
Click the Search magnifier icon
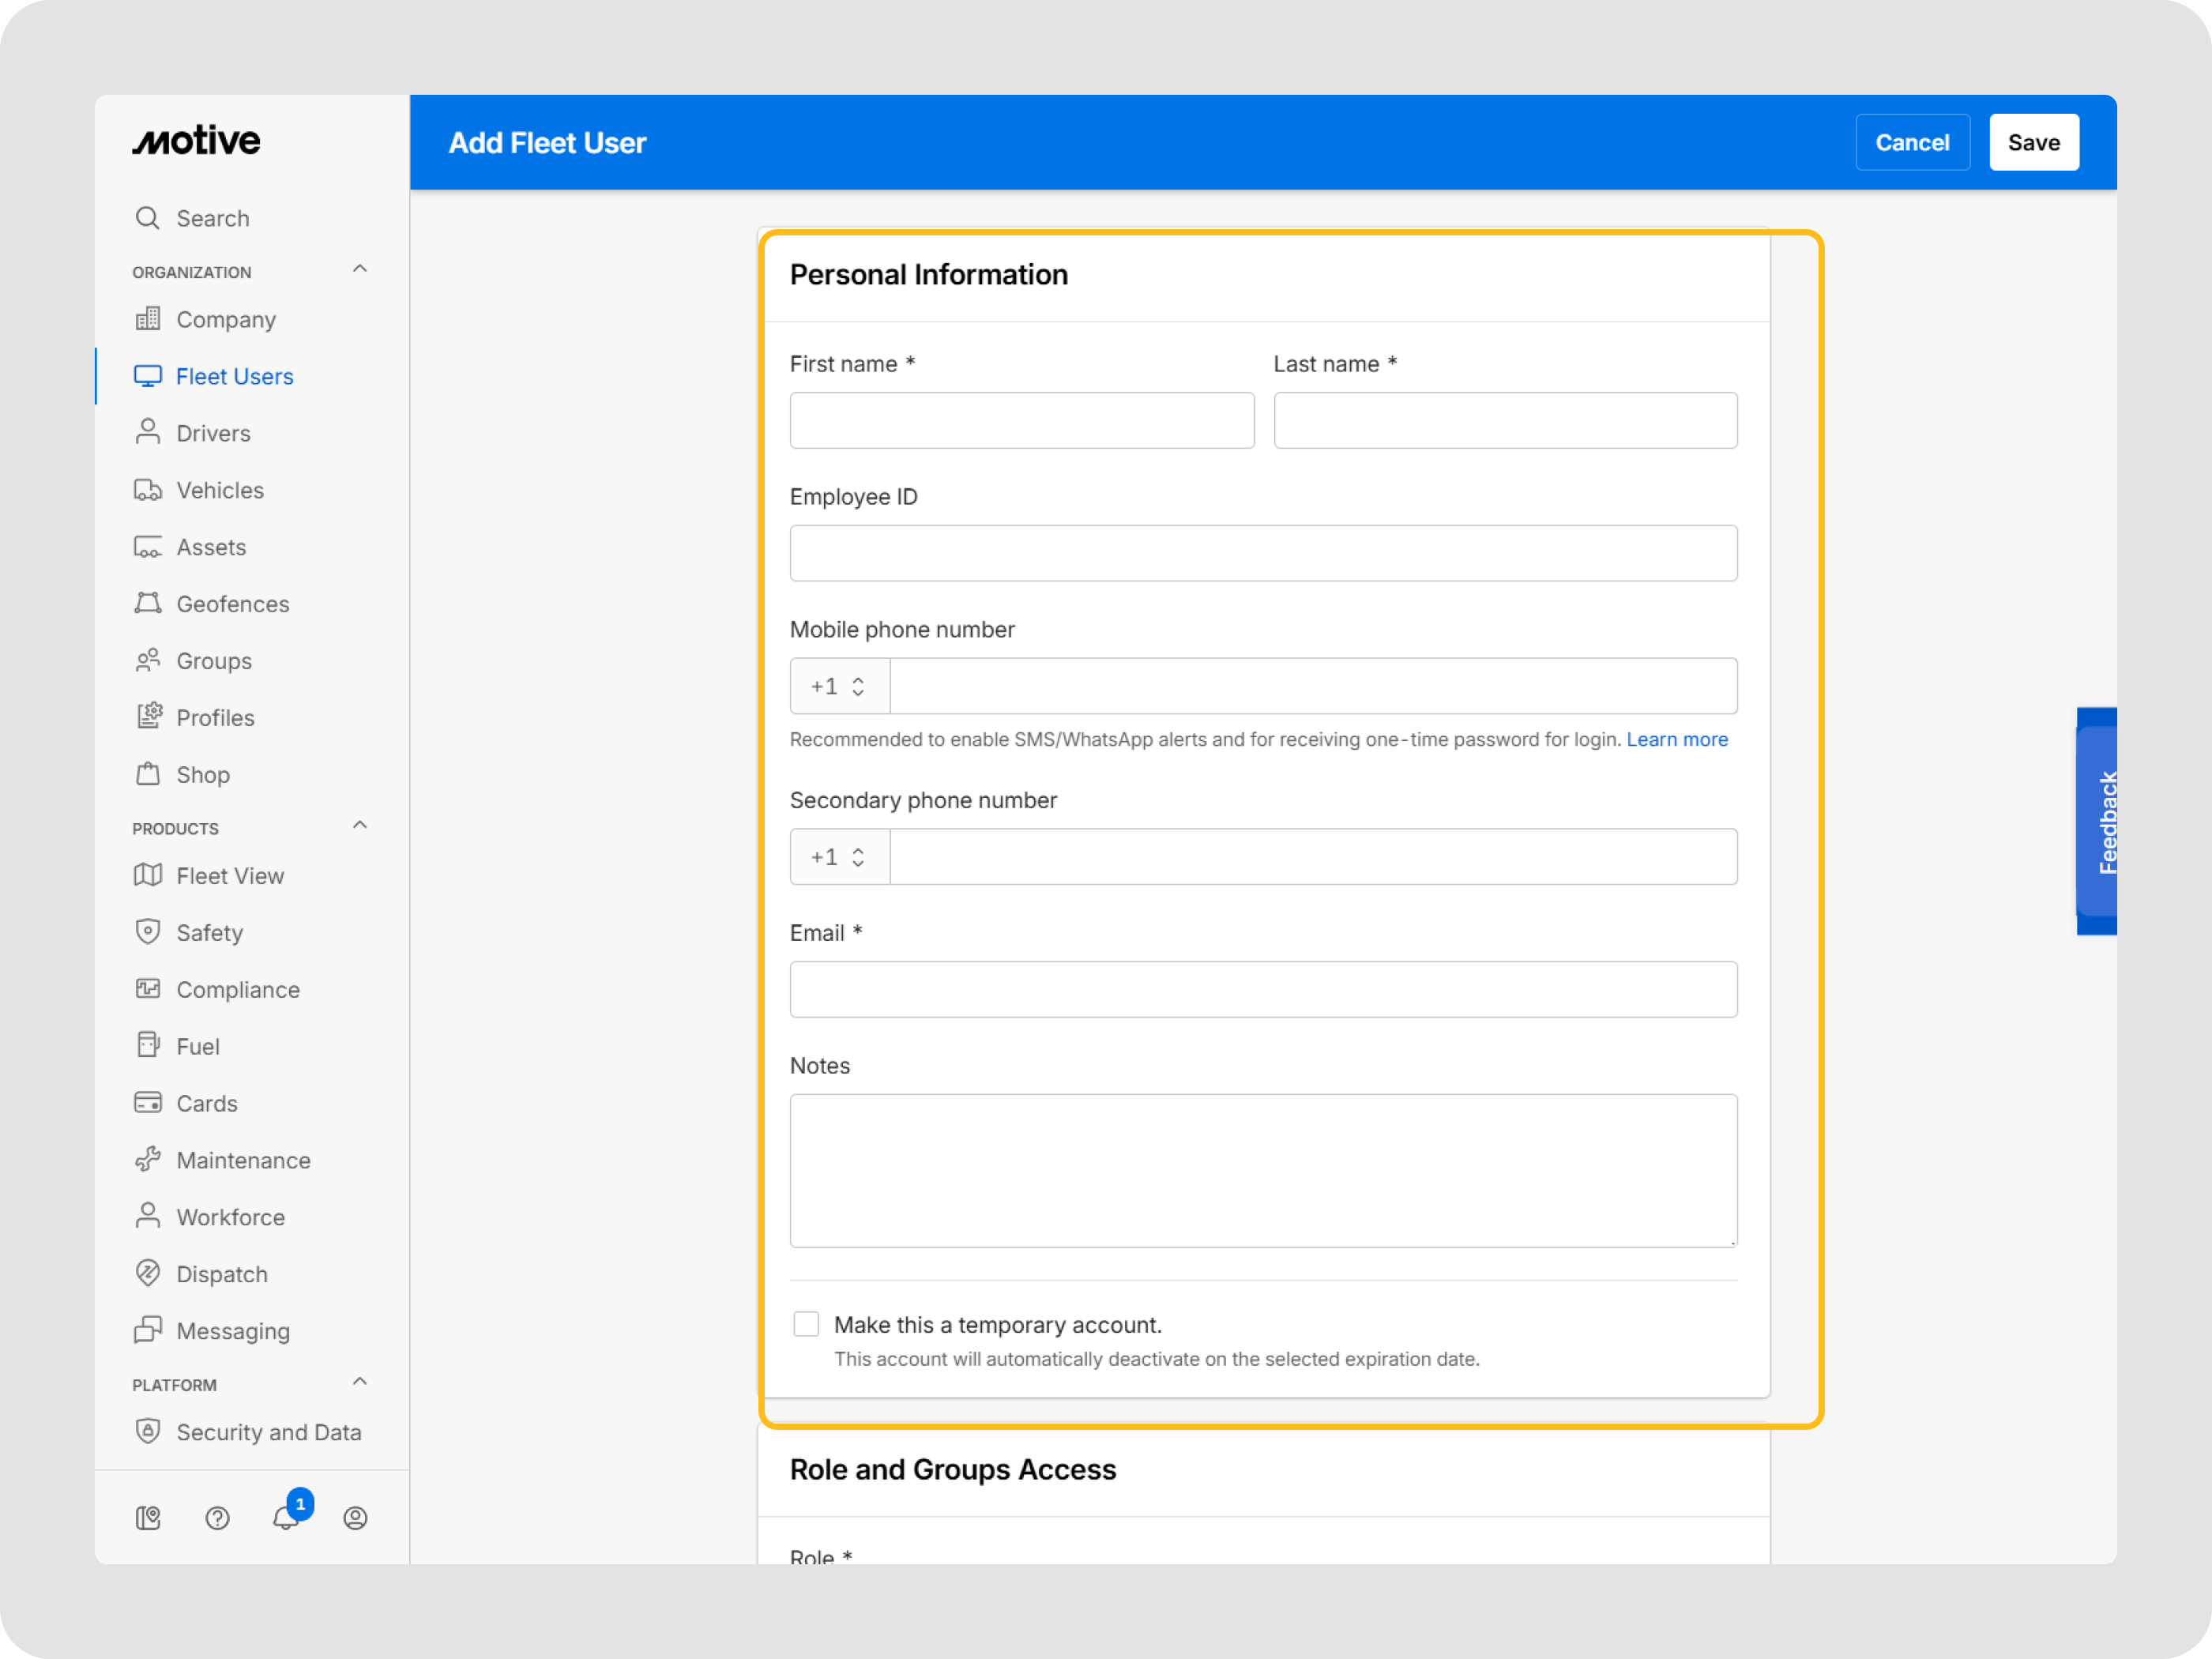148,218
